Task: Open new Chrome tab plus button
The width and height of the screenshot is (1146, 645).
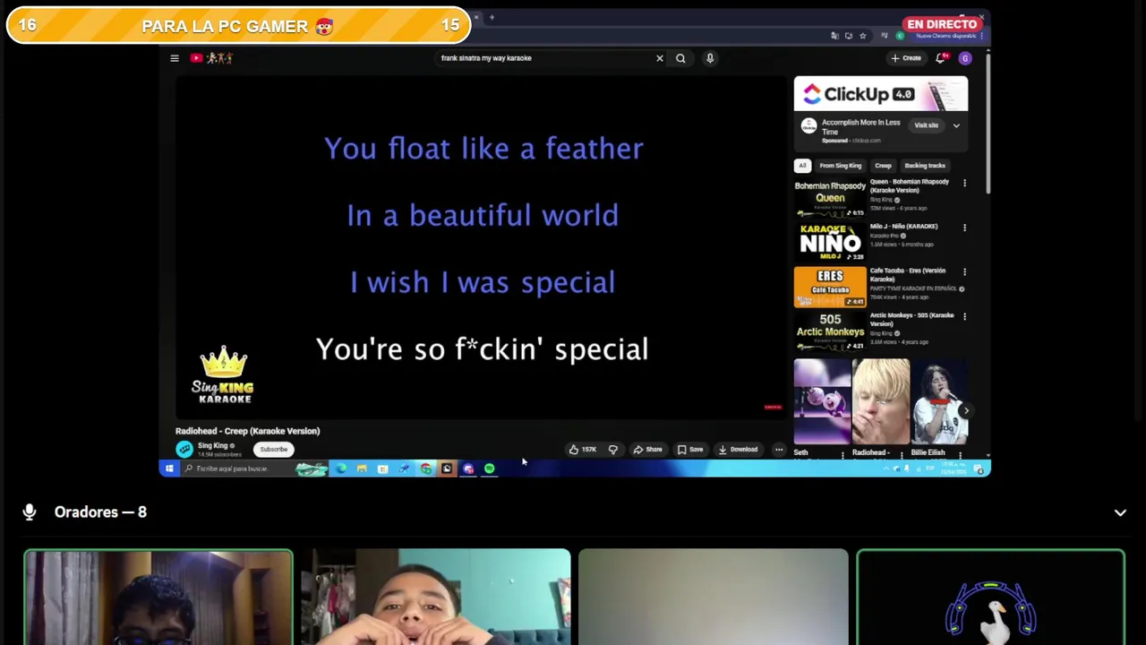Action: tap(492, 17)
